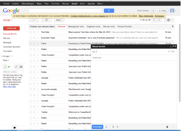
Task: Click the blue search magnifier button
Action: [109, 11]
